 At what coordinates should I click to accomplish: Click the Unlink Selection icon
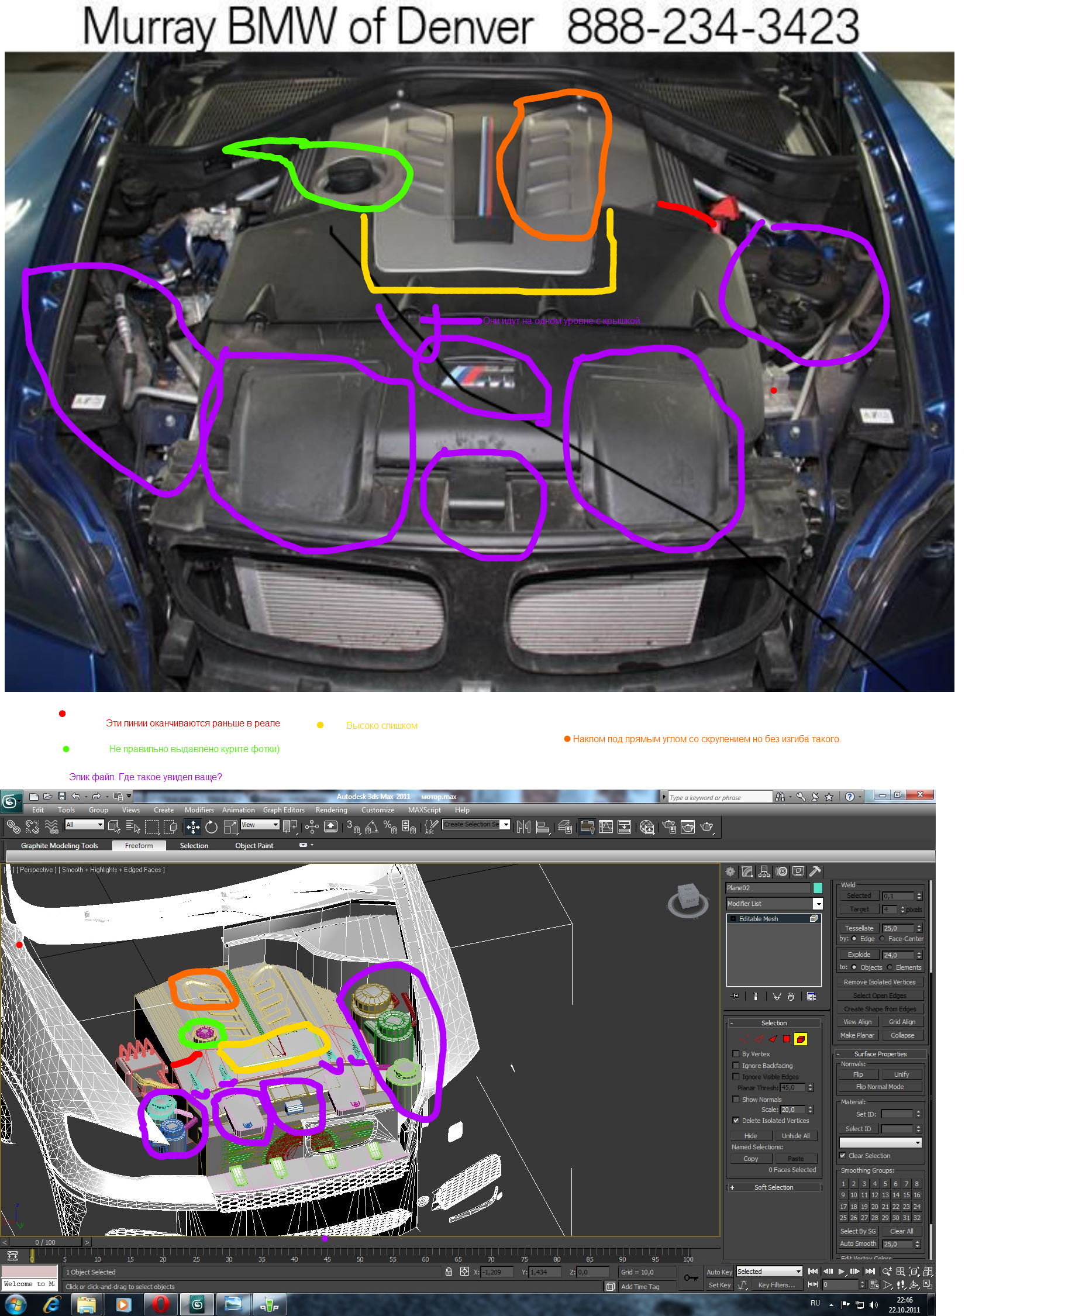pos(33,827)
